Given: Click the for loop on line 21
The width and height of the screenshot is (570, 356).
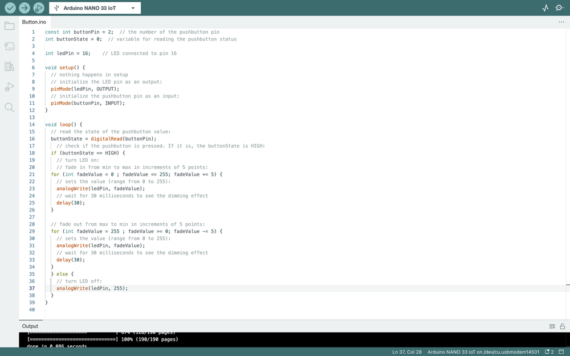Looking at the screenshot, I should coord(136,174).
